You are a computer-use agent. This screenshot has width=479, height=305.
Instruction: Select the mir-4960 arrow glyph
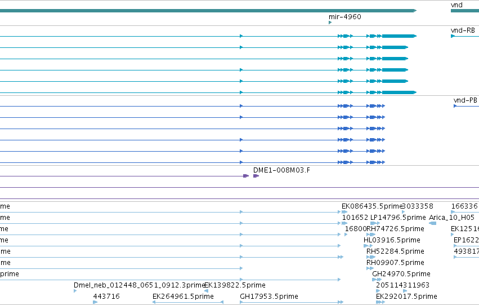[330, 23]
